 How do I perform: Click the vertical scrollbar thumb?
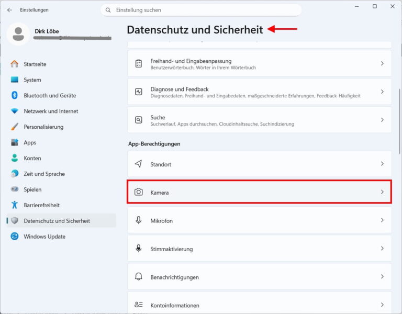click(x=399, y=121)
